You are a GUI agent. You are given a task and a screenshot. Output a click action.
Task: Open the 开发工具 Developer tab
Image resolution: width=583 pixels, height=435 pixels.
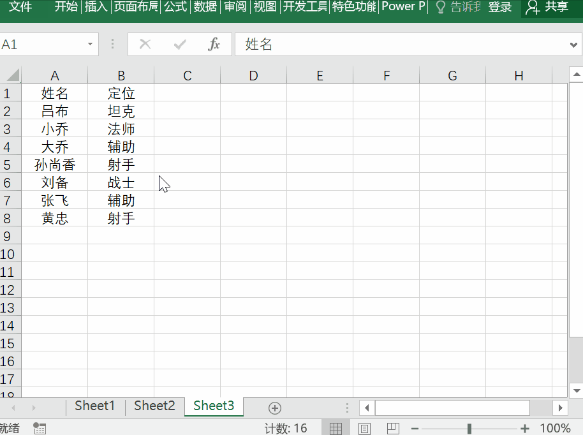point(305,6)
